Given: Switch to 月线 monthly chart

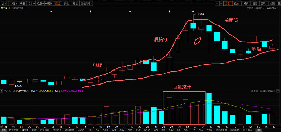Looking at the screenshot, I should pos(75,3).
